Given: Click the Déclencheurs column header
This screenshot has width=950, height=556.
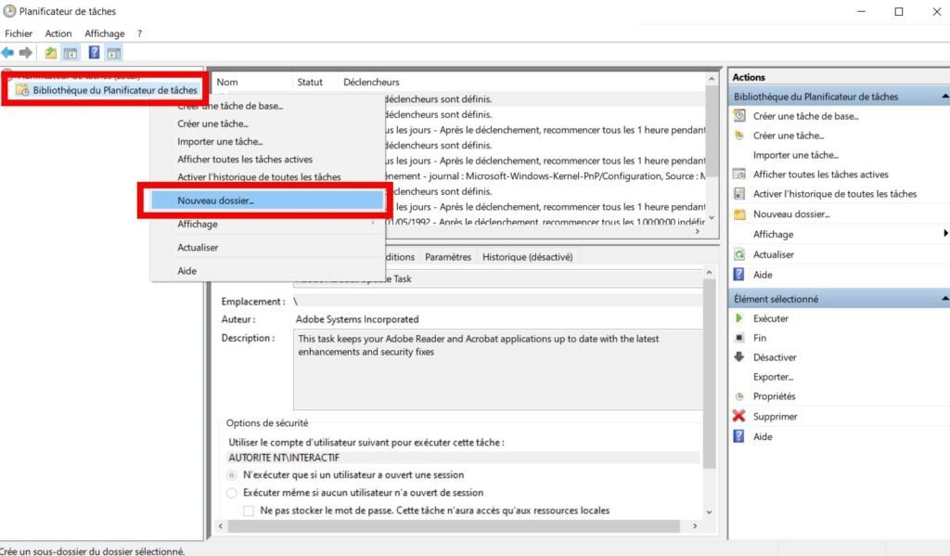Looking at the screenshot, I should pyautogui.click(x=371, y=82).
